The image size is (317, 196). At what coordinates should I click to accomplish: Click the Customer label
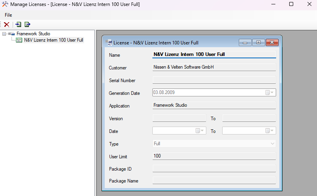[x=118, y=68]
